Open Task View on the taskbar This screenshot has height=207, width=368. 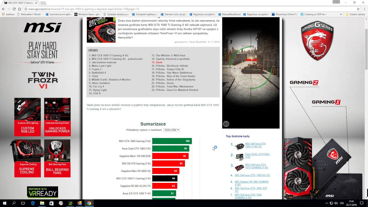[23, 203]
